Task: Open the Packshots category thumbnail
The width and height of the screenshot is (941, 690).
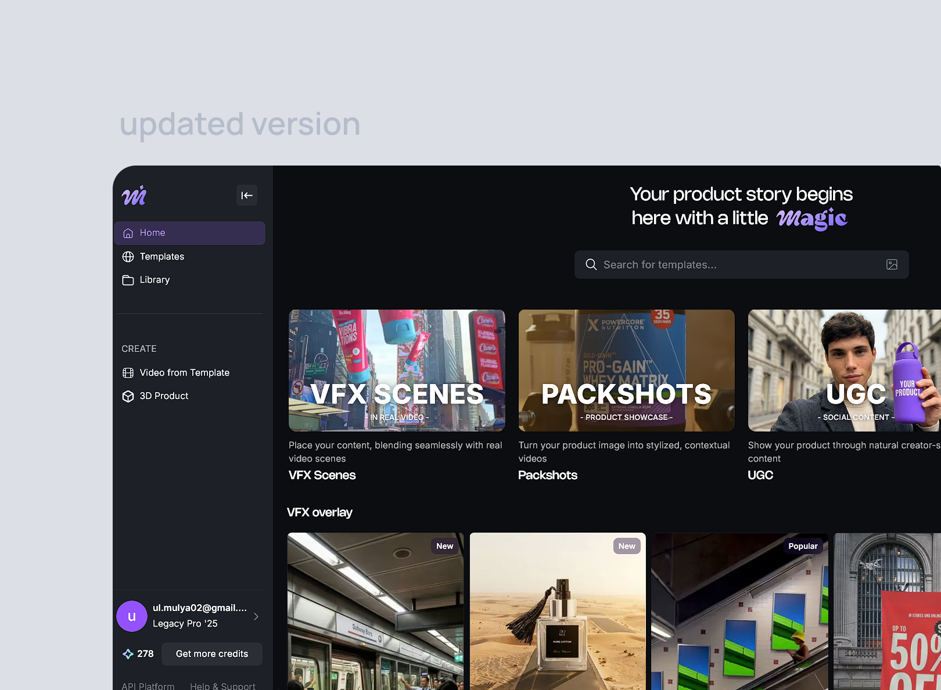Action: (626, 371)
